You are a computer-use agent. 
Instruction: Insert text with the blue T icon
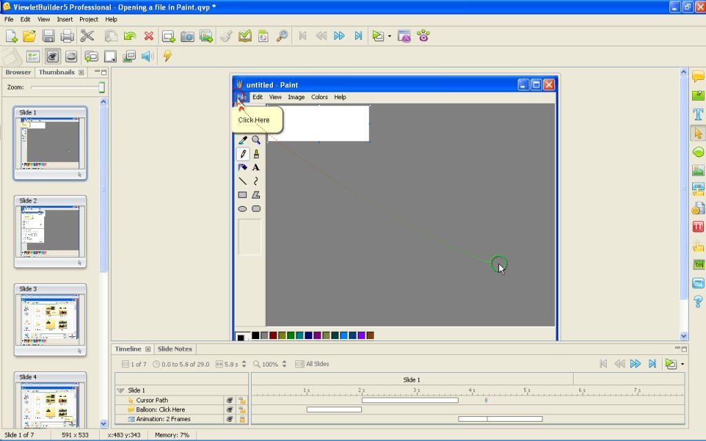pyautogui.click(x=698, y=114)
